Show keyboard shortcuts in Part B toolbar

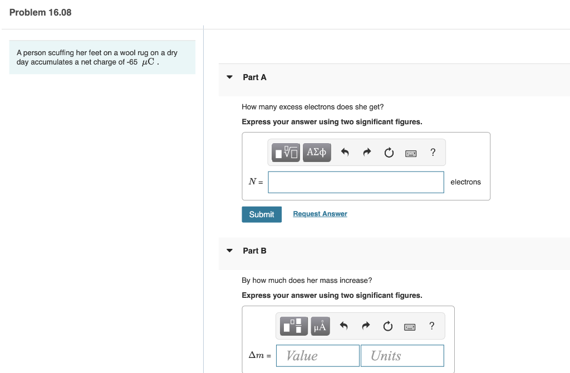click(x=410, y=327)
